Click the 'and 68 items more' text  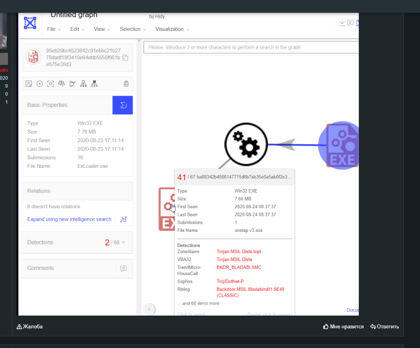(x=201, y=303)
